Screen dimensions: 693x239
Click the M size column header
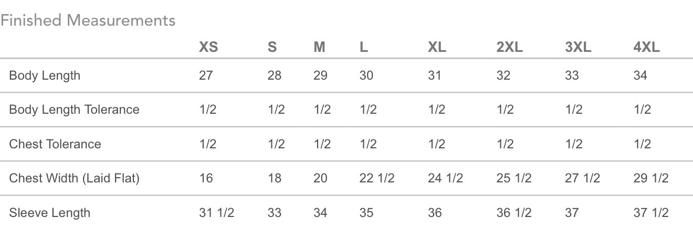point(320,47)
